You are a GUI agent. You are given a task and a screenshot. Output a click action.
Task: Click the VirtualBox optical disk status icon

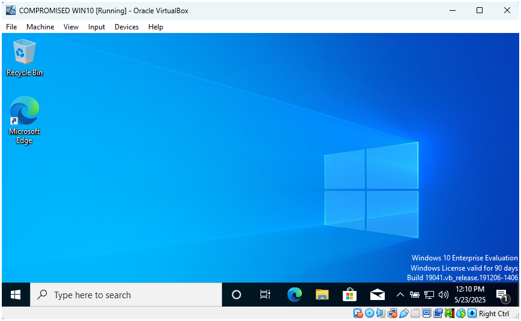tap(370, 313)
